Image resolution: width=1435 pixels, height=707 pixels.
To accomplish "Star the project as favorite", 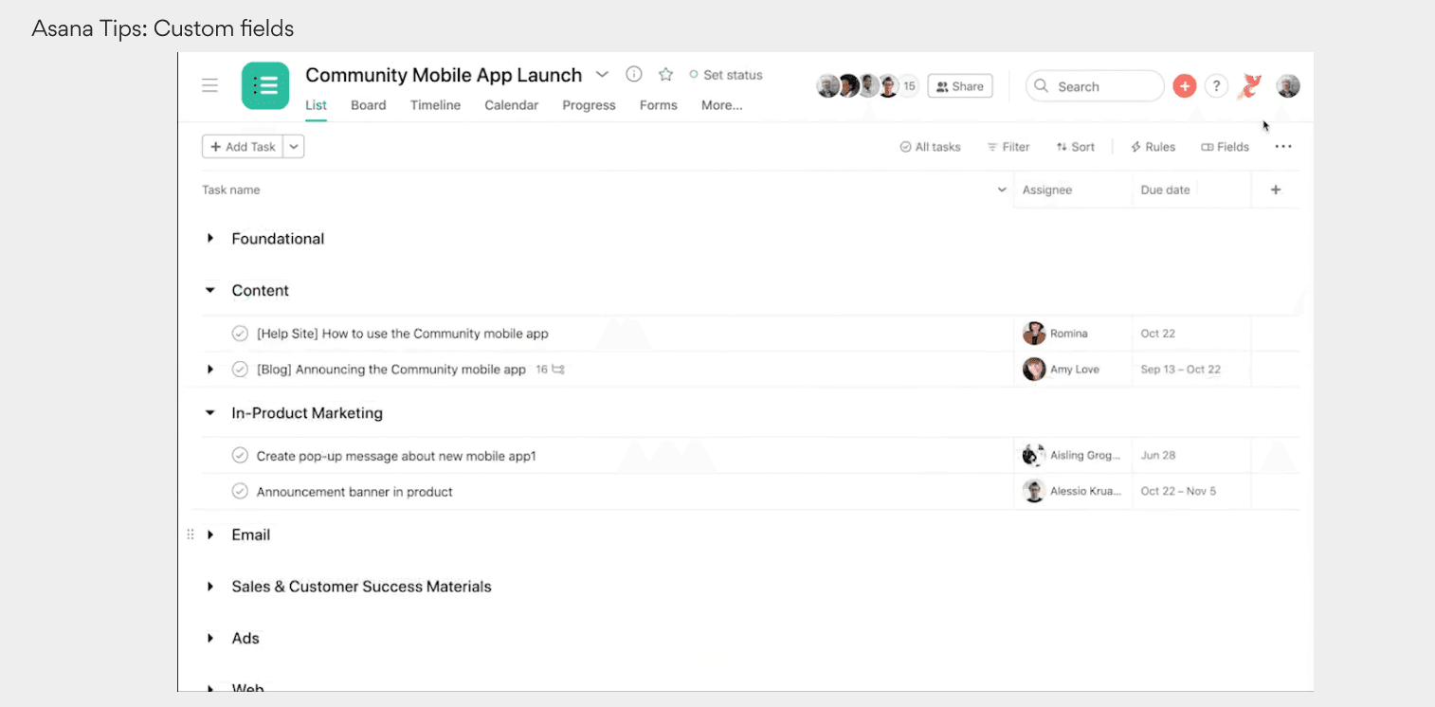I will coord(665,75).
